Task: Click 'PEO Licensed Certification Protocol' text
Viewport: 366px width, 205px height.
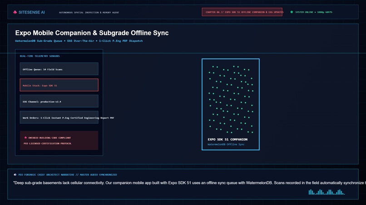Action: (x=48, y=143)
